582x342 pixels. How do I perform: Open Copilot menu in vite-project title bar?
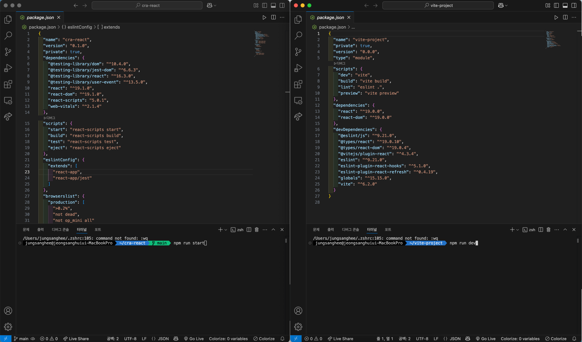coord(503,5)
